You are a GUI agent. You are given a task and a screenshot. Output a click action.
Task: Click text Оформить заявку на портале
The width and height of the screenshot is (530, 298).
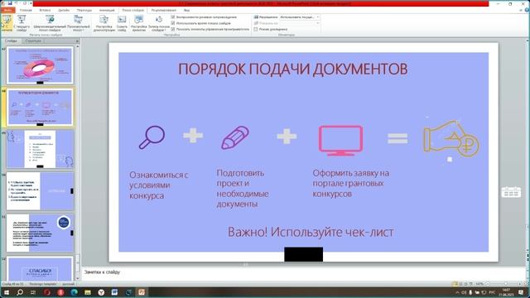351,183
